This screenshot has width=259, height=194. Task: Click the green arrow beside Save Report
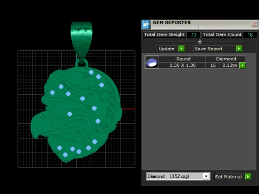pos(238,48)
